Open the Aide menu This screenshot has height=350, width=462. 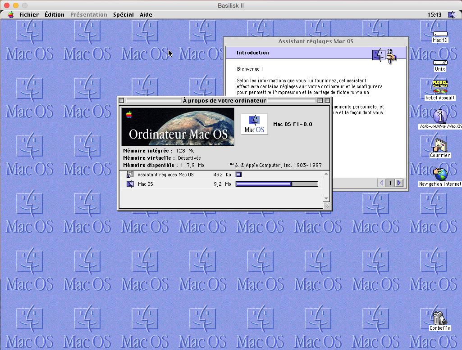[x=146, y=15]
